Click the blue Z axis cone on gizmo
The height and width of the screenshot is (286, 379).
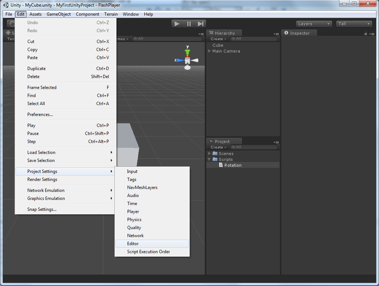(180, 60)
